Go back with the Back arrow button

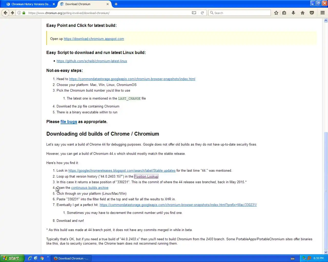point(5,13)
